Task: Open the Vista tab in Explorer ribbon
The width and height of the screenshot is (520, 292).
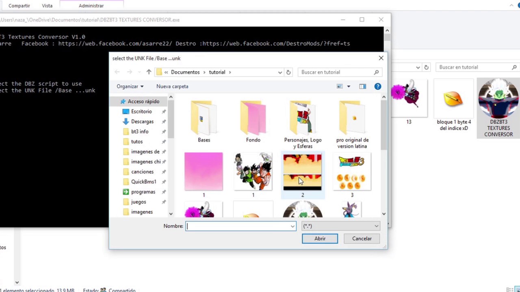Action: point(47,6)
